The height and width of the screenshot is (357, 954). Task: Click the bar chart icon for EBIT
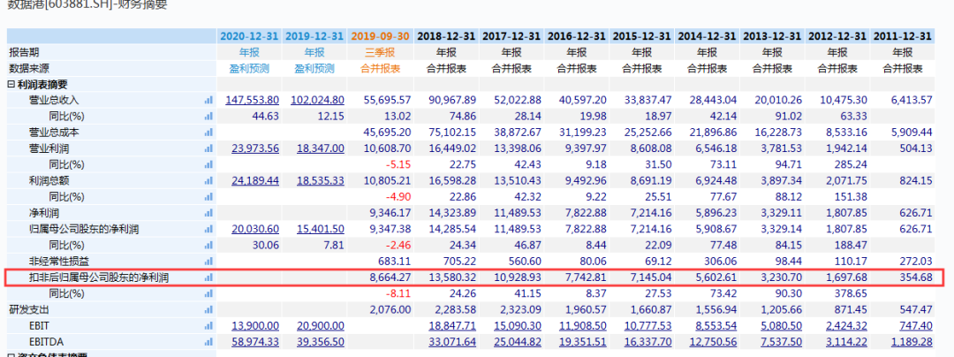pyautogui.click(x=209, y=326)
